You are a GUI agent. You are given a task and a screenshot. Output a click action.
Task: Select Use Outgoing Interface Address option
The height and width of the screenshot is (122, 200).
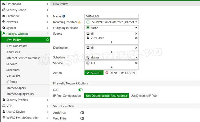click(x=107, y=96)
